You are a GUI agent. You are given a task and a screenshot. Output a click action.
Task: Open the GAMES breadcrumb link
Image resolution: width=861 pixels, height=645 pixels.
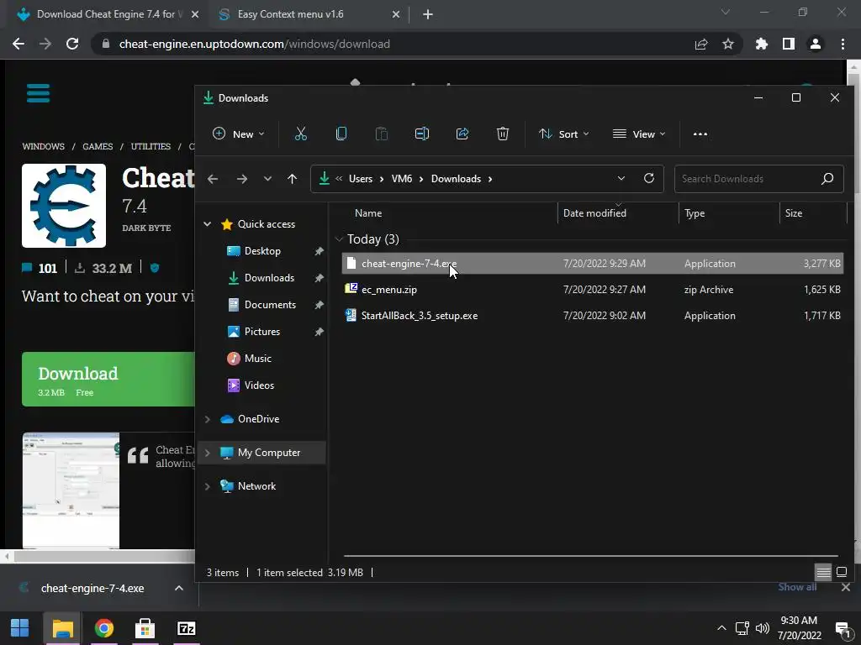(98, 146)
